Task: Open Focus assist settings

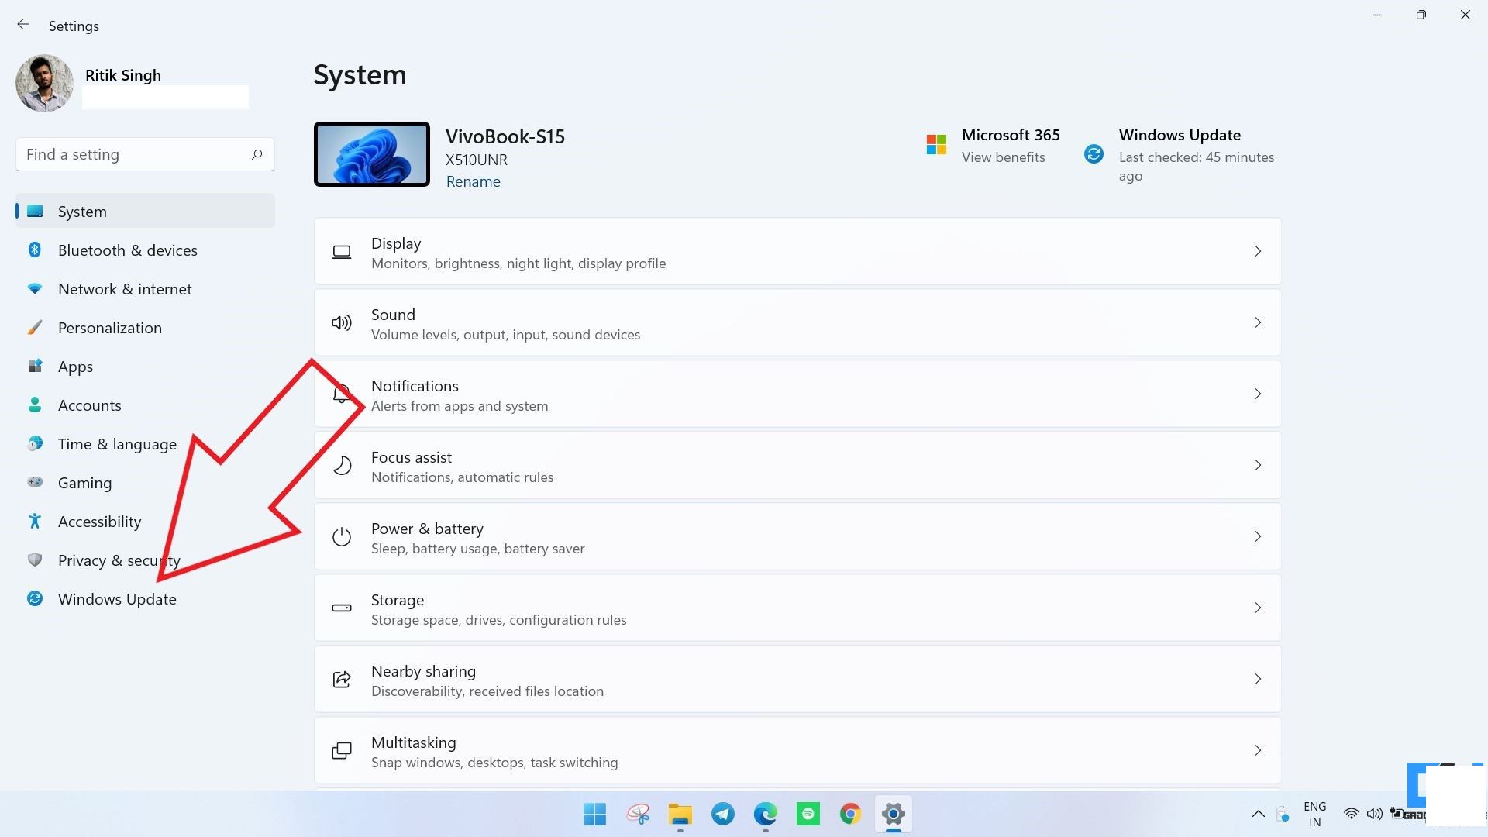Action: 797,465
